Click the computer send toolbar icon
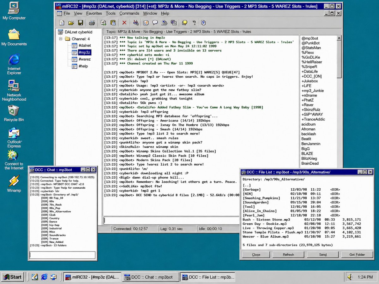 (x=164, y=23)
